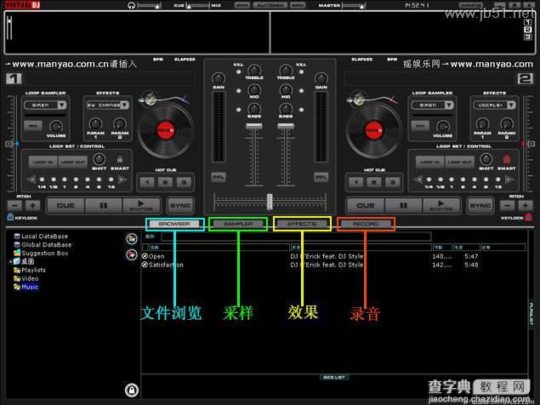Toggle right channel PFL button
Screen dimensions: 540x405
(321, 177)
